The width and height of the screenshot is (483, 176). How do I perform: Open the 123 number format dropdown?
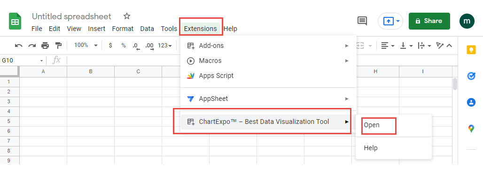pos(165,46)
